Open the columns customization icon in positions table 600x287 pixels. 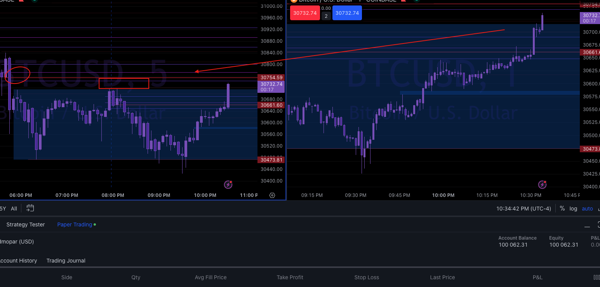point(597,277)
